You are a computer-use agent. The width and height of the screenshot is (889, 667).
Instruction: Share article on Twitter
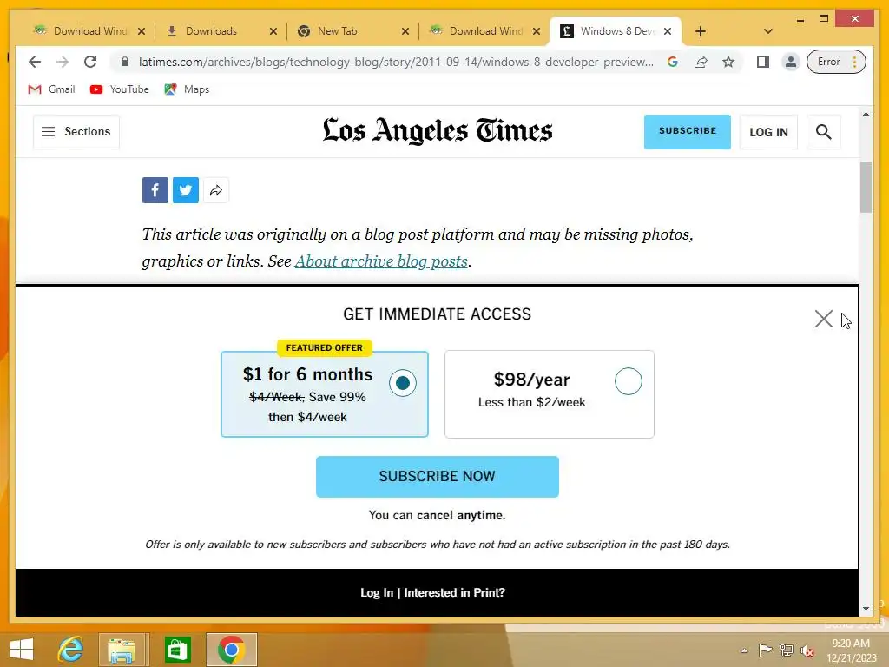(x=186, y=190)
